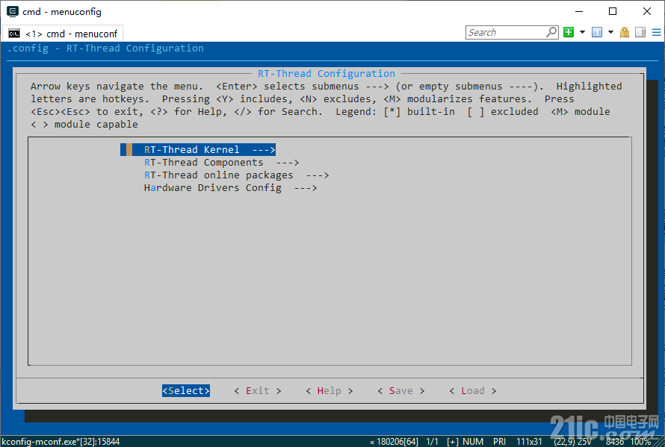Click the ConEmu title bar app icon
Viewport: 665px width, 447px height.
[x=13, y=11]
